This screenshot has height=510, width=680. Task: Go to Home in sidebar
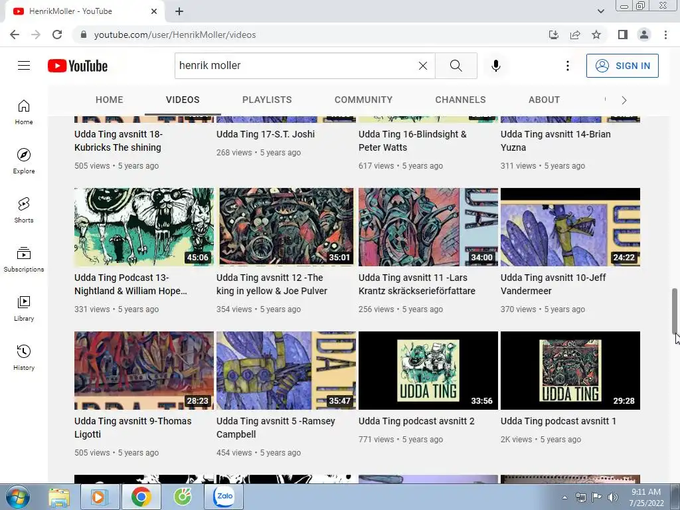pos(24,112)
